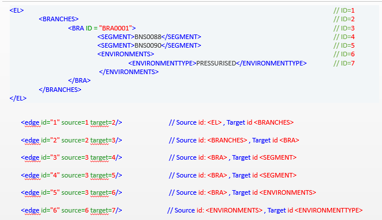Viewport: 382px width, 220px height.
Task: Click the closing </ENVIRONMENTS> tag
Action: (x=129, y=72)
